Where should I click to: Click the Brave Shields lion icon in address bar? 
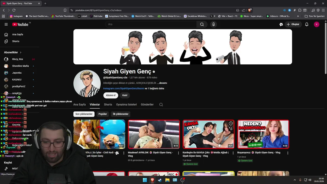tap(250, 10)
